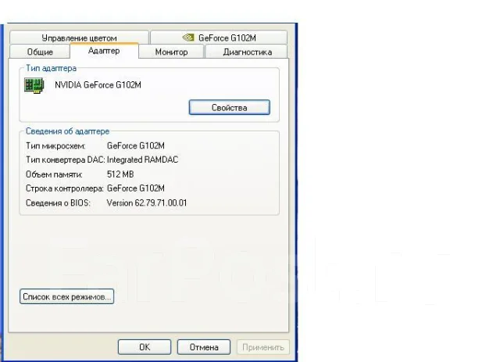Screen dimensions: 500x362
Task: Click the Тип конвертера DAC label
Action: 66,159
